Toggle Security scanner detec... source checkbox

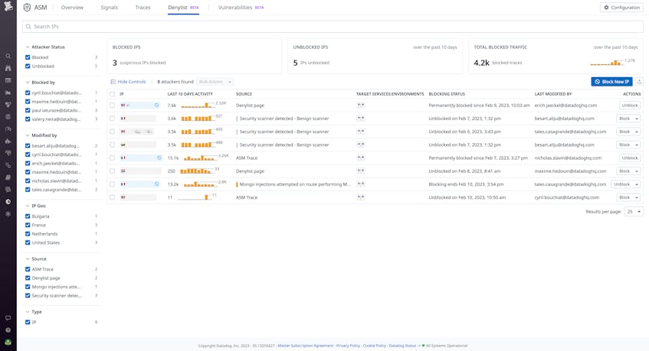coord(28,296)
